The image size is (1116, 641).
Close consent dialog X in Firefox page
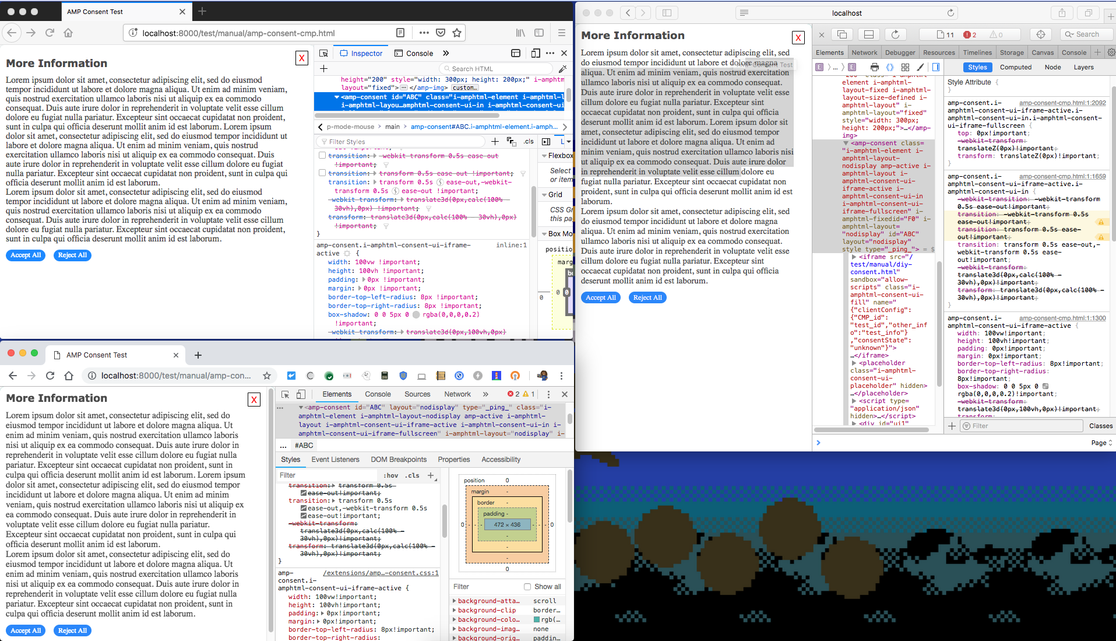click(x=302, y=58)
